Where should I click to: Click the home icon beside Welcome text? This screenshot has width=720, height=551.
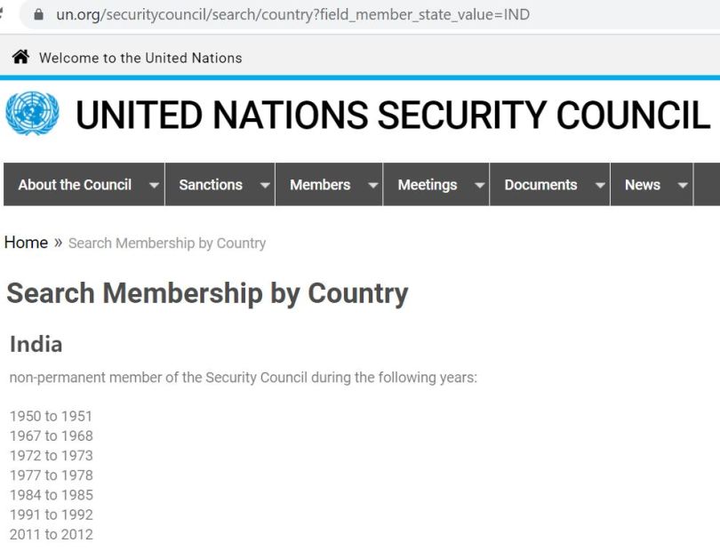click(x=20, y=58)
